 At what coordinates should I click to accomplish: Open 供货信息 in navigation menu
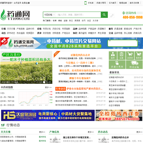tap(47, 33)
